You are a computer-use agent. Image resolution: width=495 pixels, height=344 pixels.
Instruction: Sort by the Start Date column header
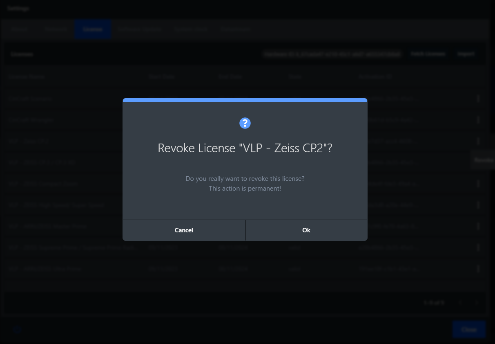[161, 76]
